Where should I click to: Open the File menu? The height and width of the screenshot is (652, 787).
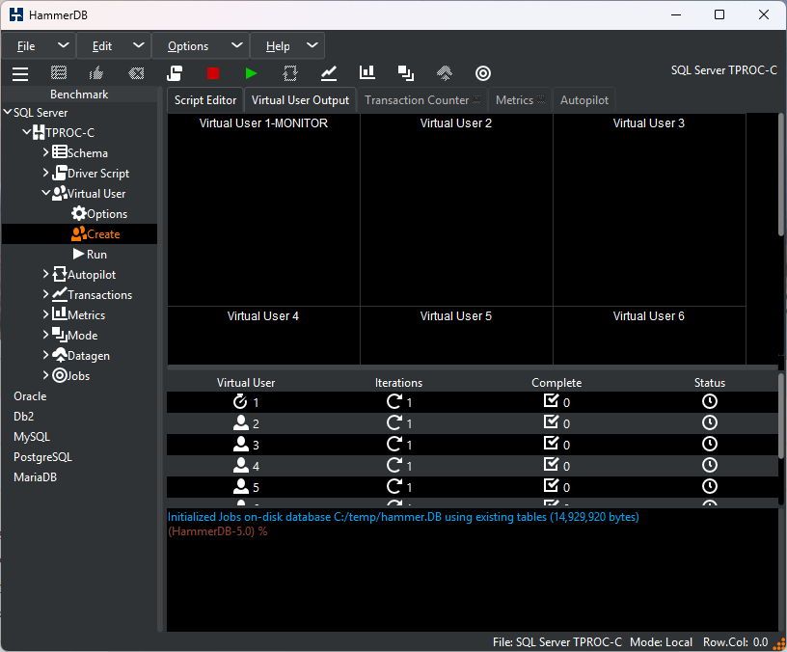coord(39,46)
